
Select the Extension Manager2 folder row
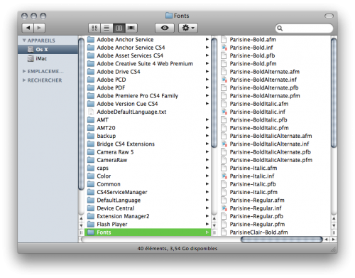pos(148,216)
